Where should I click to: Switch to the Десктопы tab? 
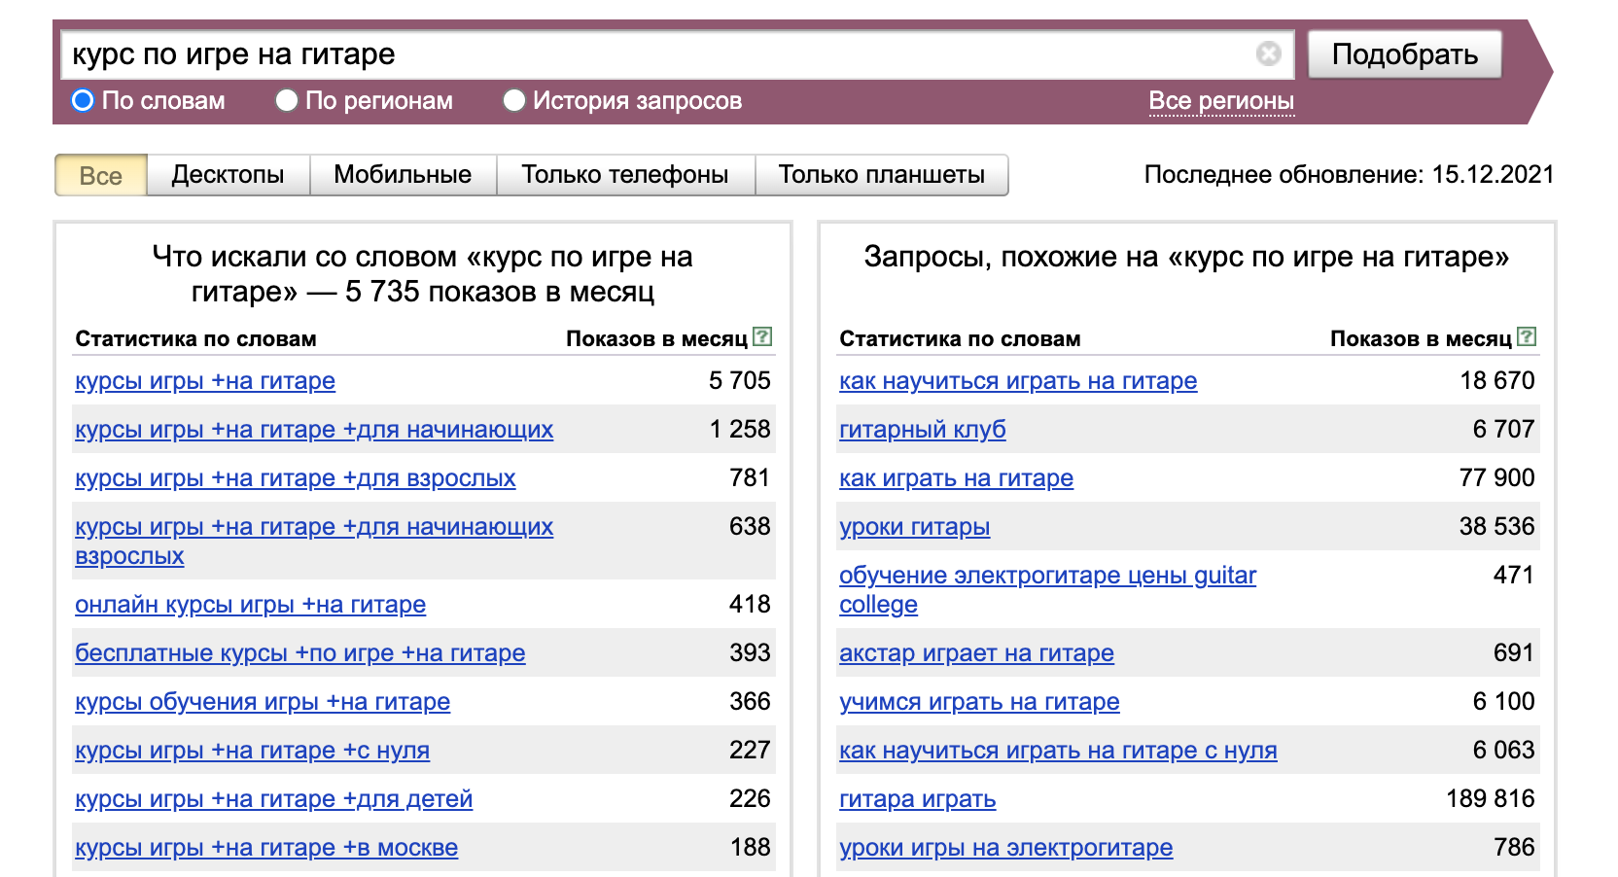pyautogui.click(x=229, y=175)
